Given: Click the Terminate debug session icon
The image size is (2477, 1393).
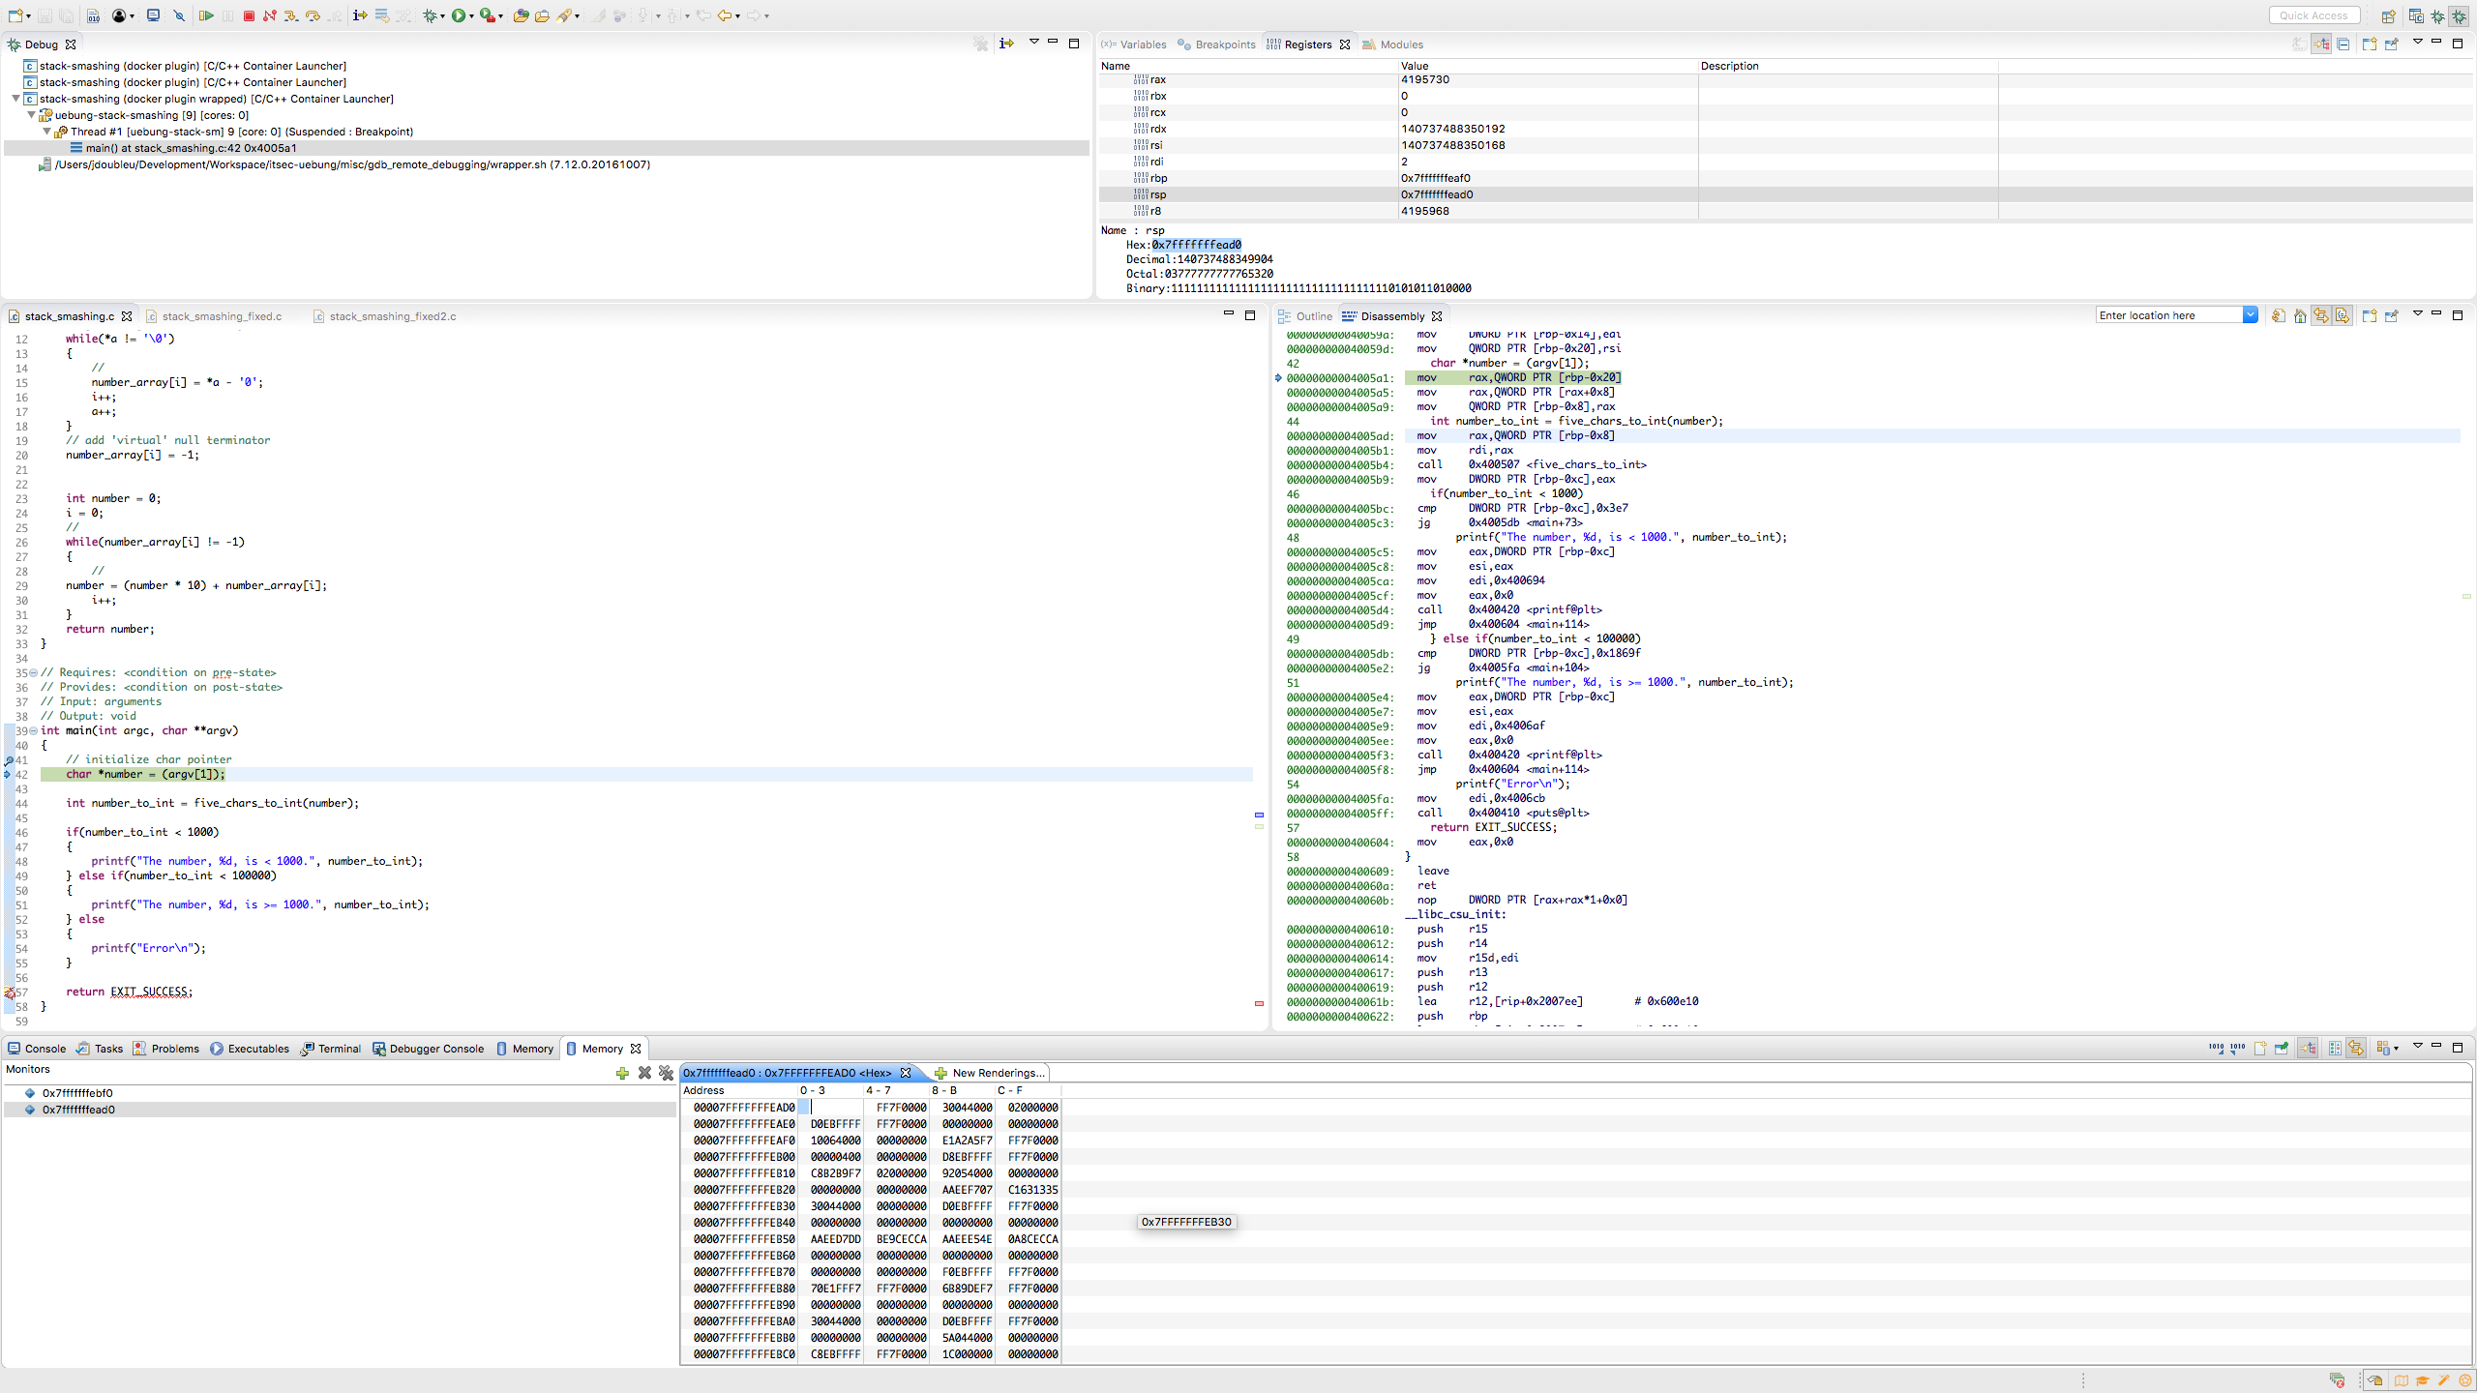Looking at the screenshot, I should 249,15.
